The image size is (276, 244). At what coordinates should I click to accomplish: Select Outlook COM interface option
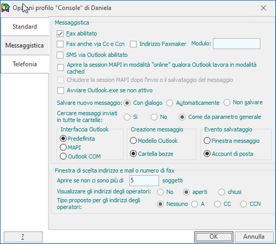pyautogui.click(x=63, y=156)
